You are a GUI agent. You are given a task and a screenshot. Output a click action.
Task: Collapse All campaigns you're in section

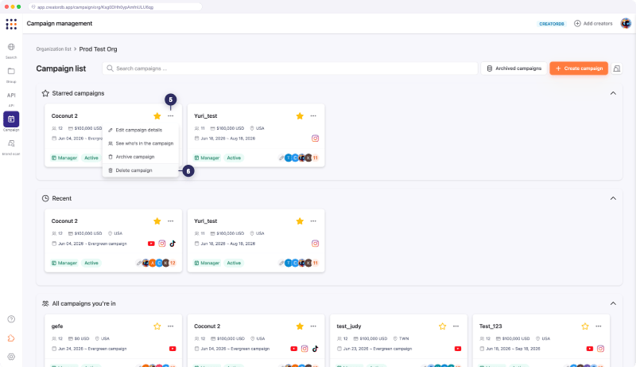click(613, 303)
